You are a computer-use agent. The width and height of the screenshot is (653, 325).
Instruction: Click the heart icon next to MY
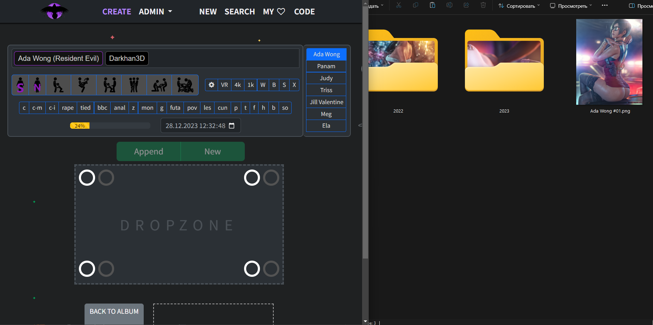[281, 12]
